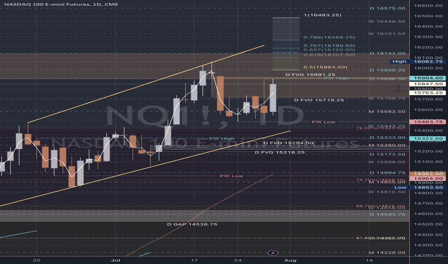Select the M 15260.00 level label
The image size is (448, 264).
coord(387,145)
